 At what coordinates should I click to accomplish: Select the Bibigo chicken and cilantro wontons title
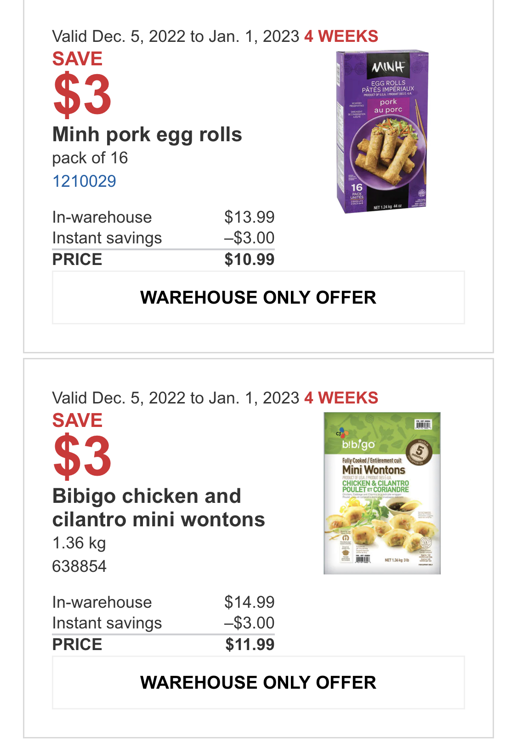tap(159, 508)
